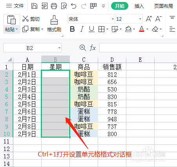Screen dimensions: 177x167
Task: Select column E header
Action: click(x=140, y=60)
